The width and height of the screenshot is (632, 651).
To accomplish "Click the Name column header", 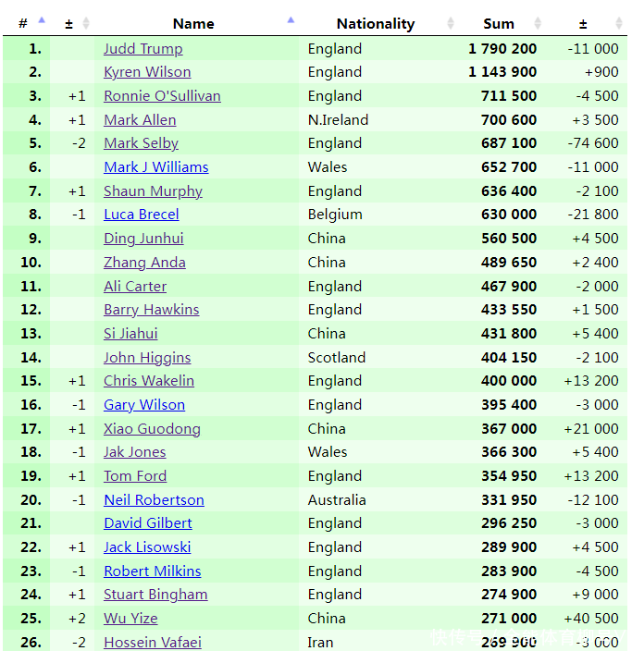I will click(193, 24).
